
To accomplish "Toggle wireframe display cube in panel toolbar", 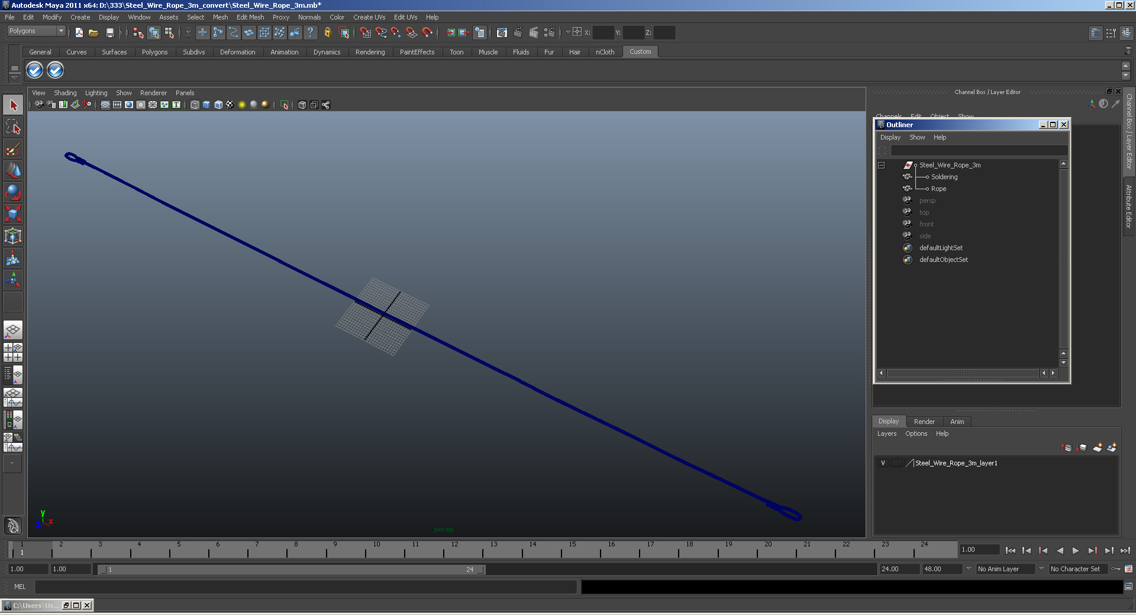I will (x=195, y=105).
